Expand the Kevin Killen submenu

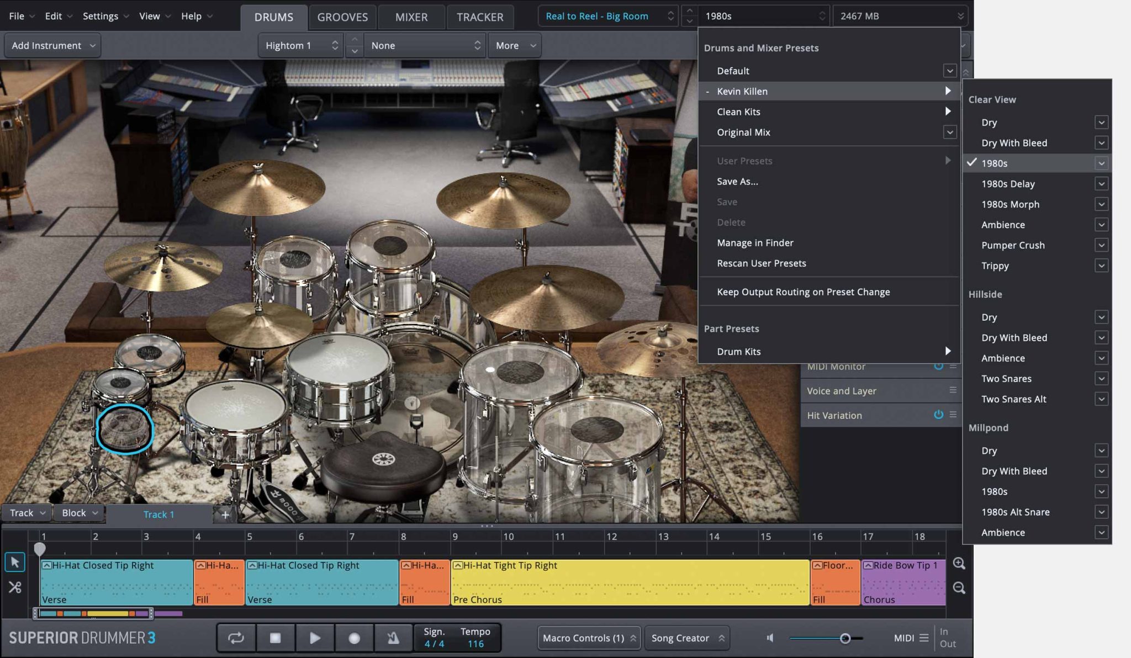[829, 91]
